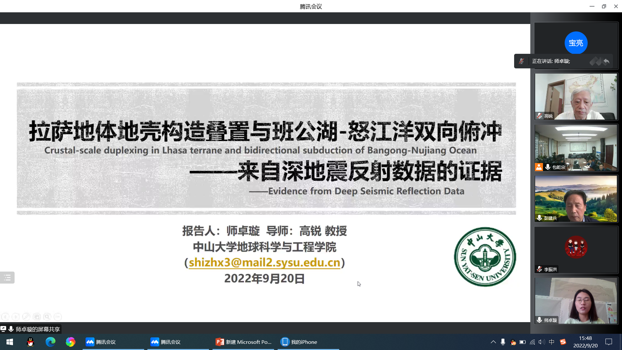Viewport: 622px width, 350px height.
Task: Open the Sogou input method tray icon
Action: pos(563,342)
